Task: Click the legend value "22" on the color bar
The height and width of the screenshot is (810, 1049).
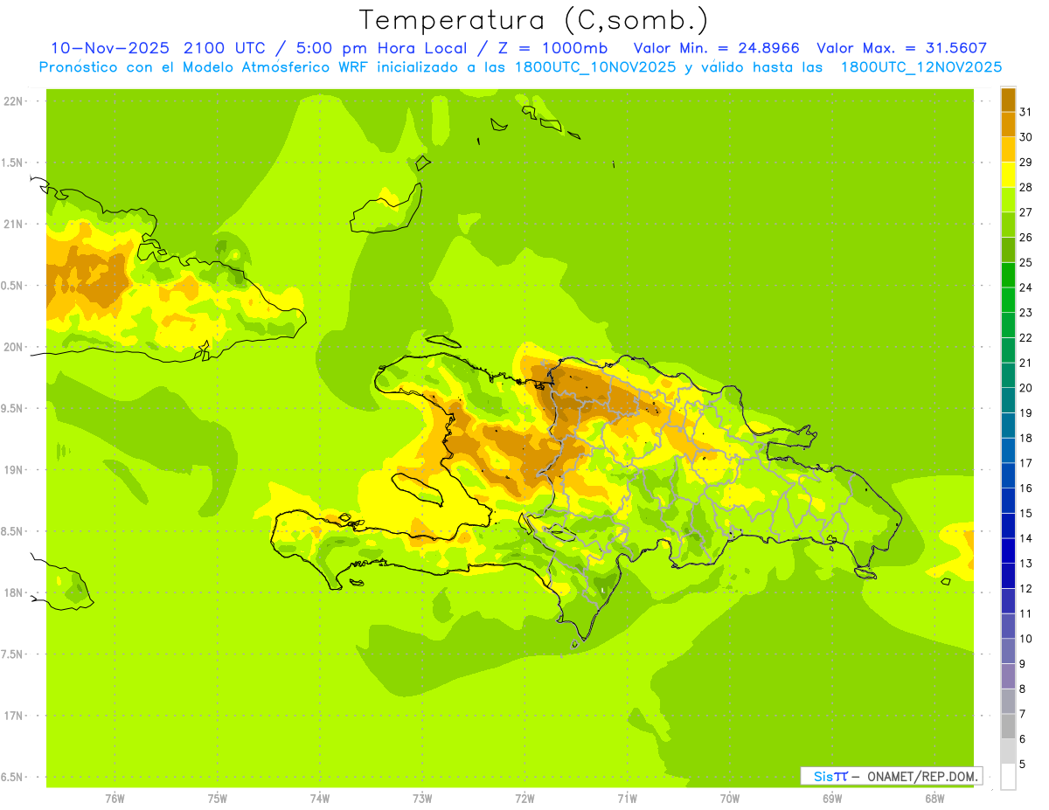Action: (x=1025, y=338)
